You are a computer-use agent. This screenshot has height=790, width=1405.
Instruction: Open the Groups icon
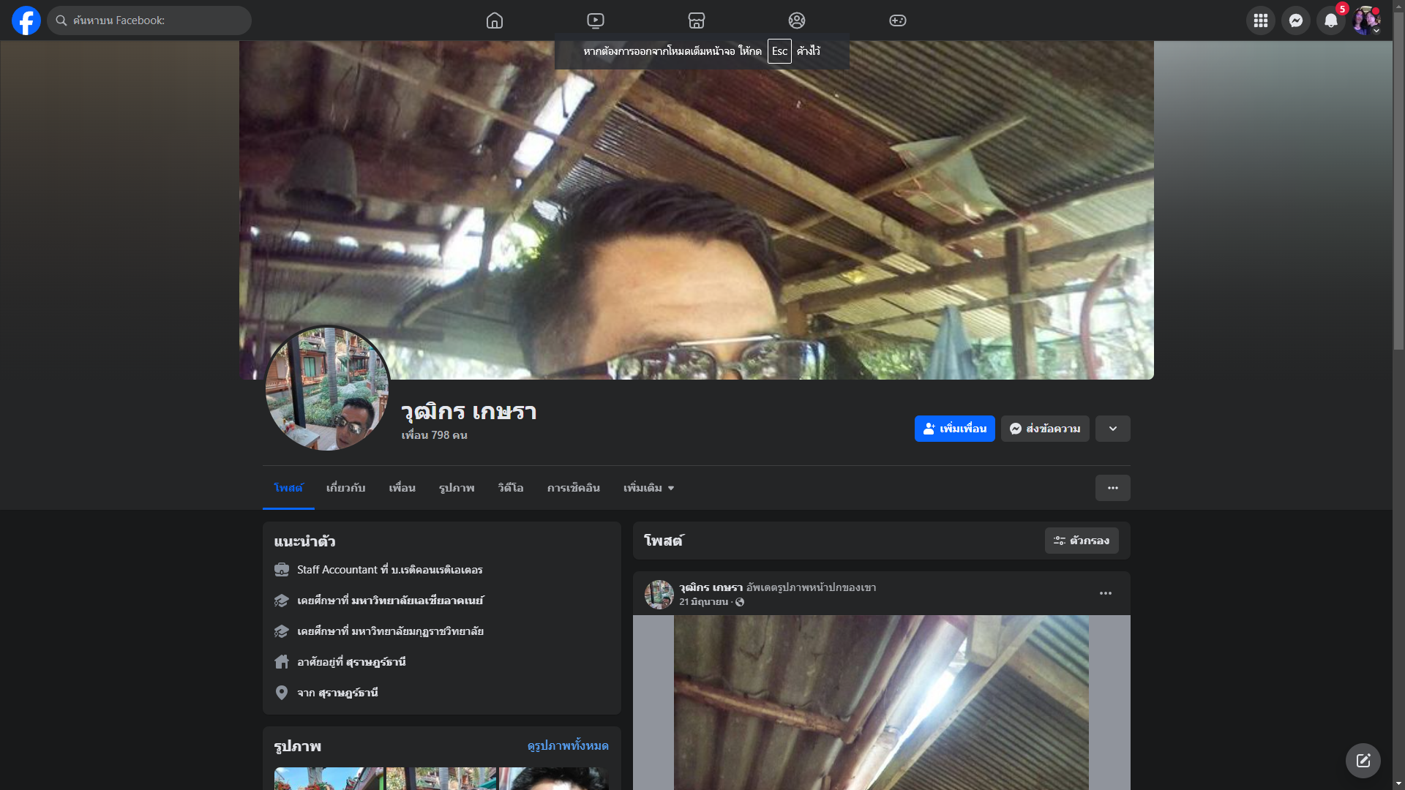(x=797, y=20)
